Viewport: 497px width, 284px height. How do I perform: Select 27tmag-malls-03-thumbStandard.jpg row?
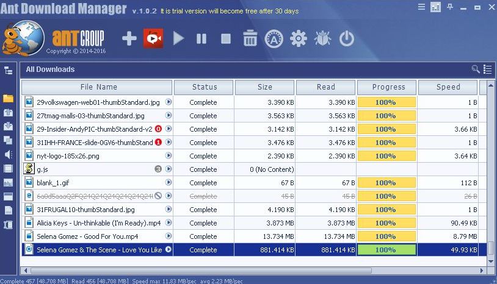point(254,116)
